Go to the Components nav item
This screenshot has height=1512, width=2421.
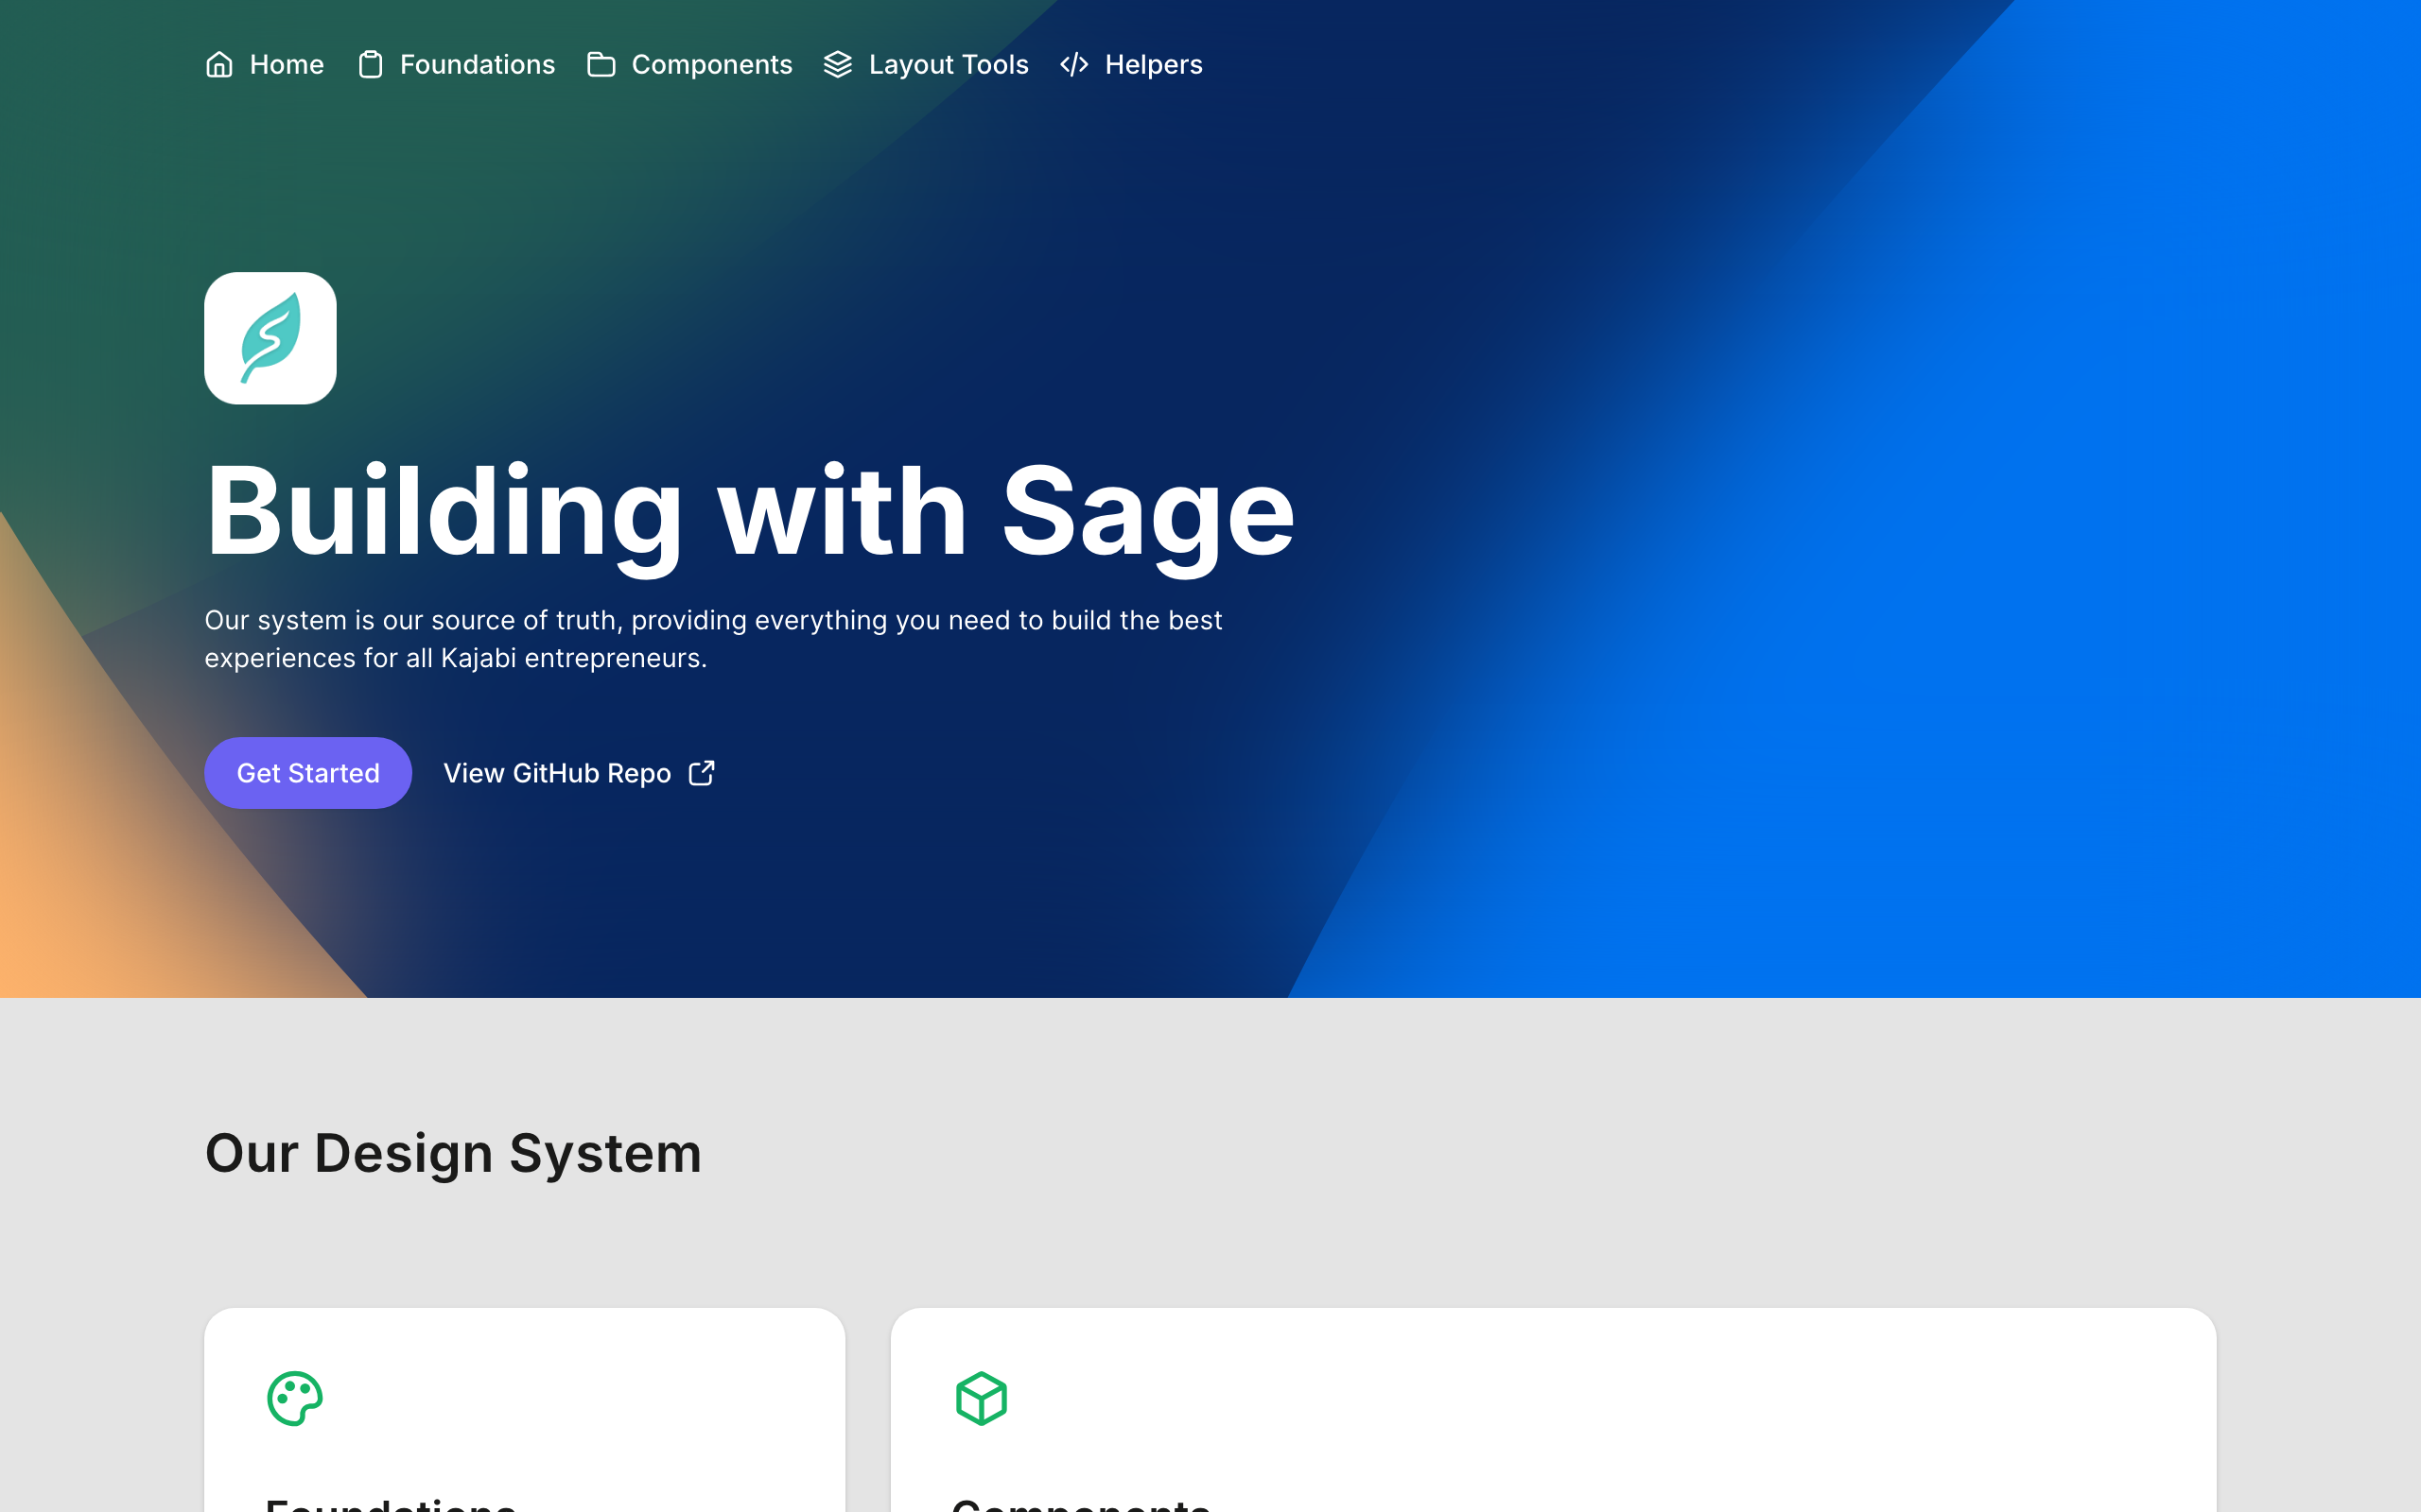pyautogui.click(x=689, y=65)
